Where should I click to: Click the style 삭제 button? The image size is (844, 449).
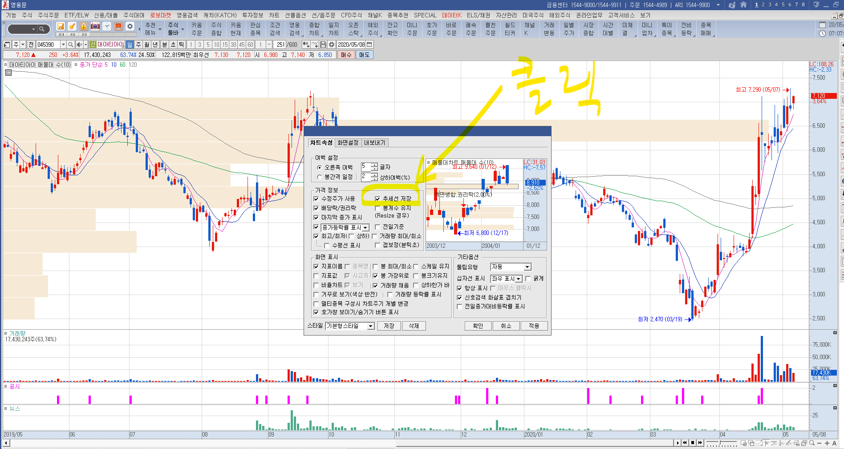pos(414,326)
